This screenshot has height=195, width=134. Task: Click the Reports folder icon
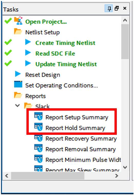18,95
